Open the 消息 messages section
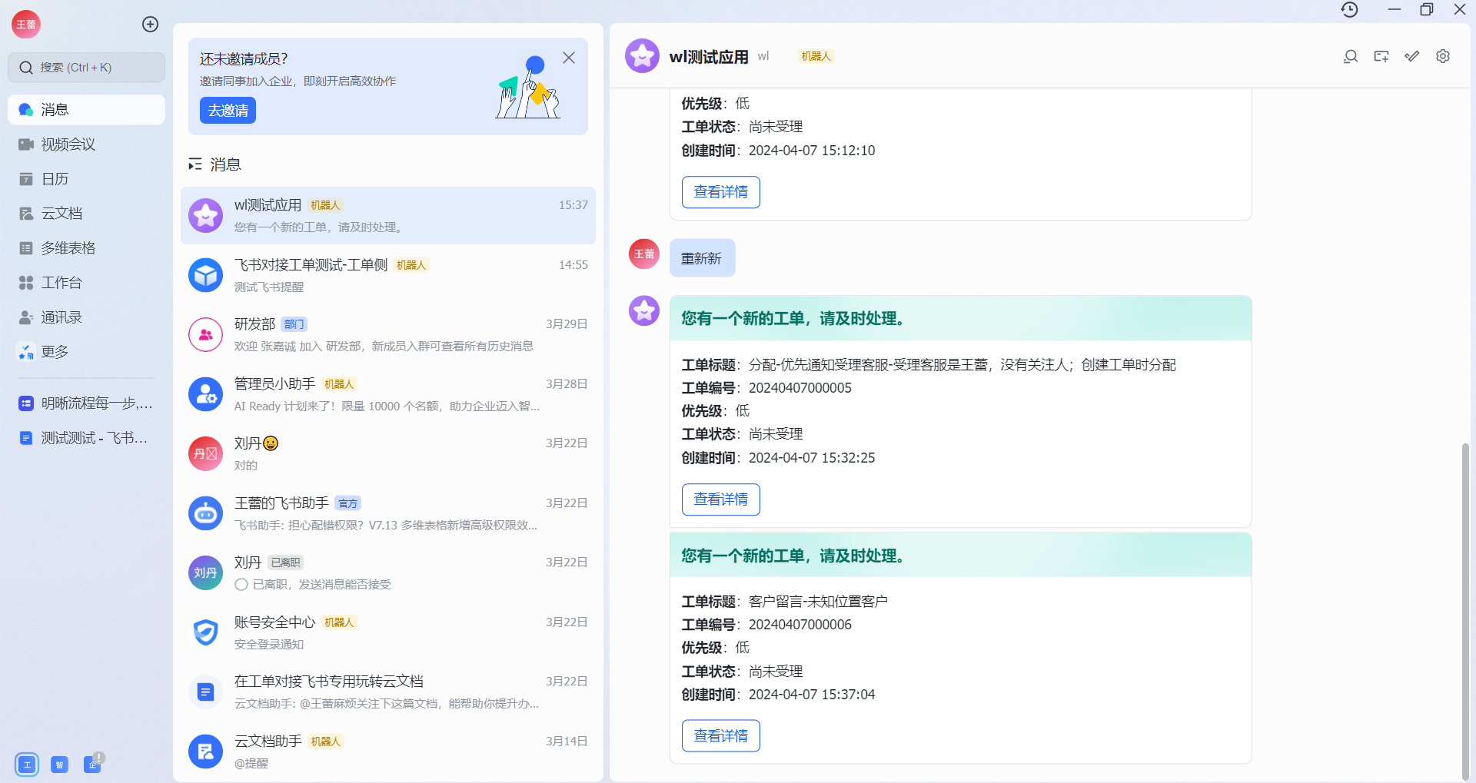Viewport: 1476px width, 783px height. click(x=86, y=110)
